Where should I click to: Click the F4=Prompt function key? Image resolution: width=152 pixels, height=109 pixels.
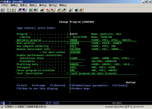click(39, 86)
